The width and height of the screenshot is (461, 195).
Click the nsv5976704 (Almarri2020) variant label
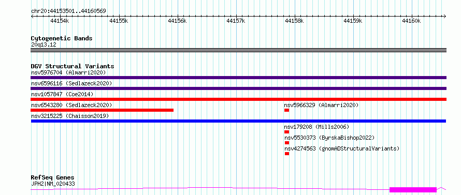tap(68, 72)
